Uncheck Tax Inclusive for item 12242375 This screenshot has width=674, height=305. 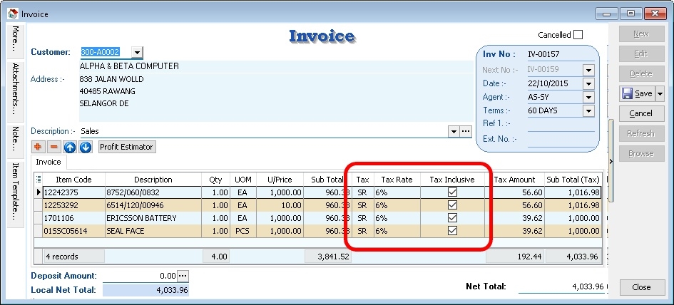[x=451, y=192]
